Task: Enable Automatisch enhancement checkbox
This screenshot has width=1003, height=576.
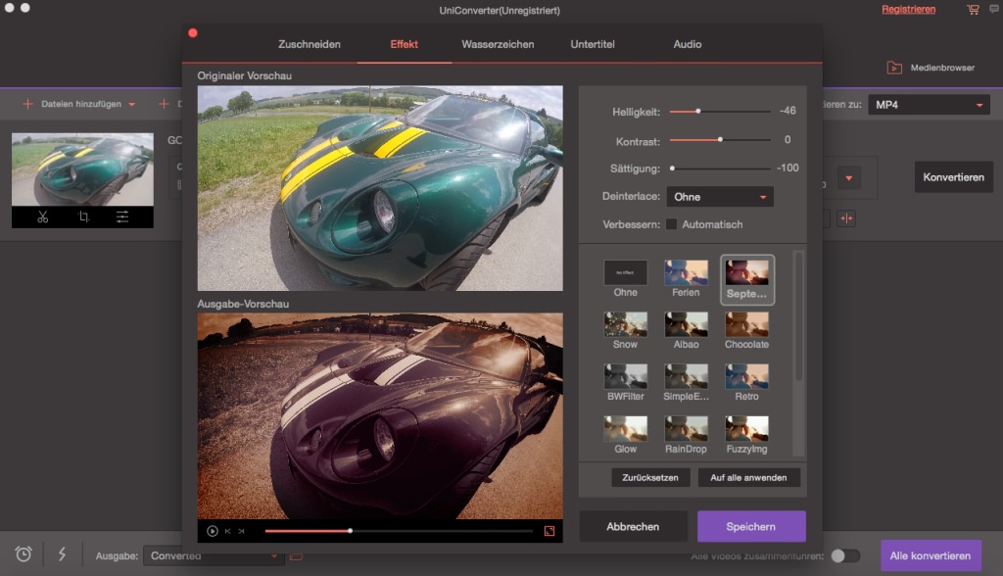Action: 672,224
